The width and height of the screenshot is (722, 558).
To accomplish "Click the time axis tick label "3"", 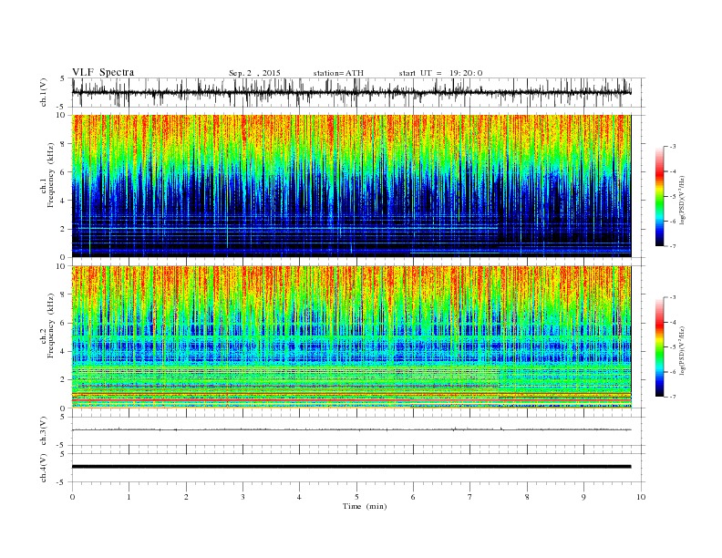I will coord(242,497).
